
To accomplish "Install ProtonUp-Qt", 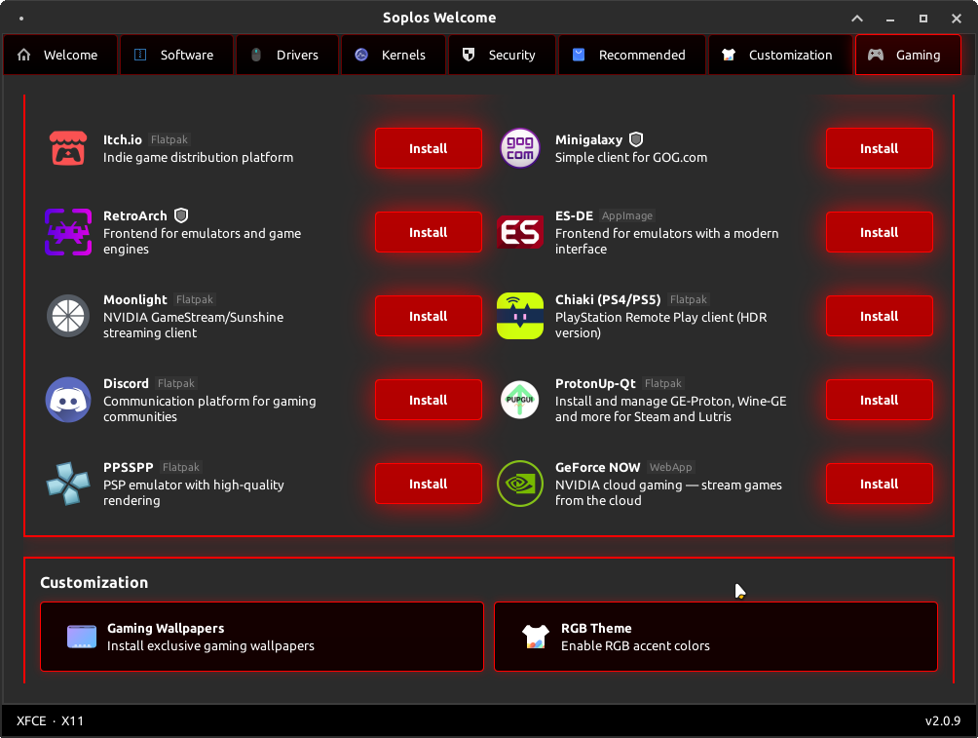I will coord(880,400).
